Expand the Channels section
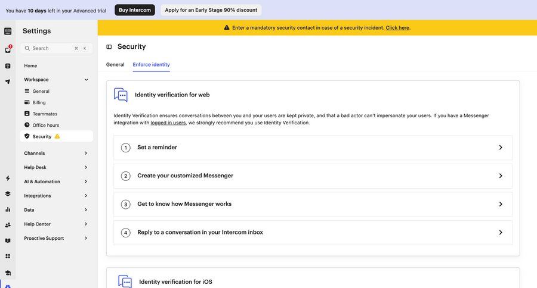This screenshot has width=537, height=288. tap(86, 153)
